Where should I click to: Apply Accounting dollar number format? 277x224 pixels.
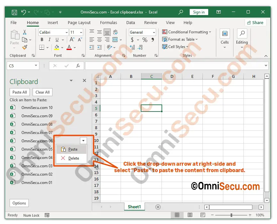(x=132, y=40)
